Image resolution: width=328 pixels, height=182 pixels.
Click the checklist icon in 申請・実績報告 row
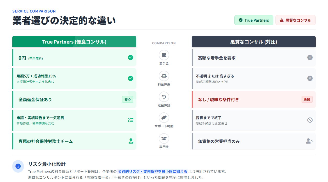tap(131, 120)
